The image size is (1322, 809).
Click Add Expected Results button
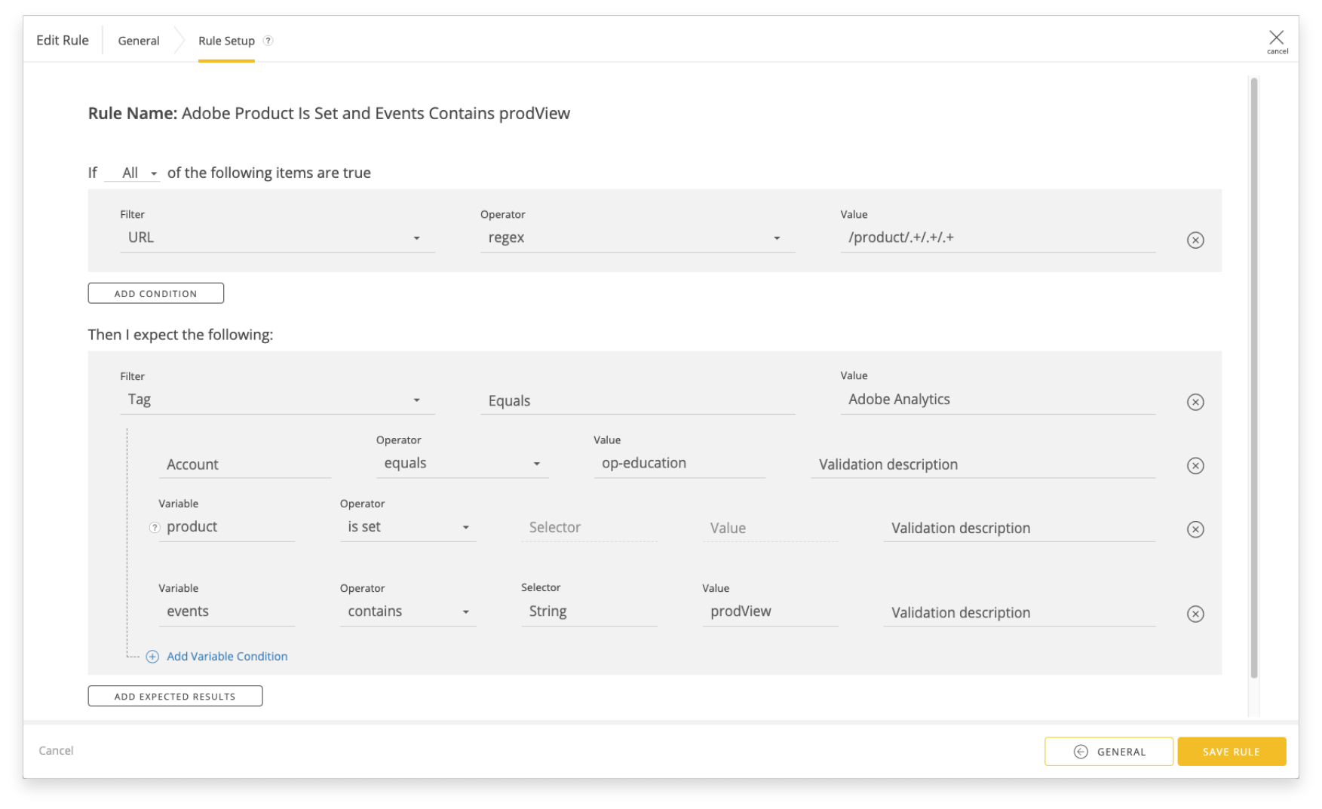click(x=175, y=696)
